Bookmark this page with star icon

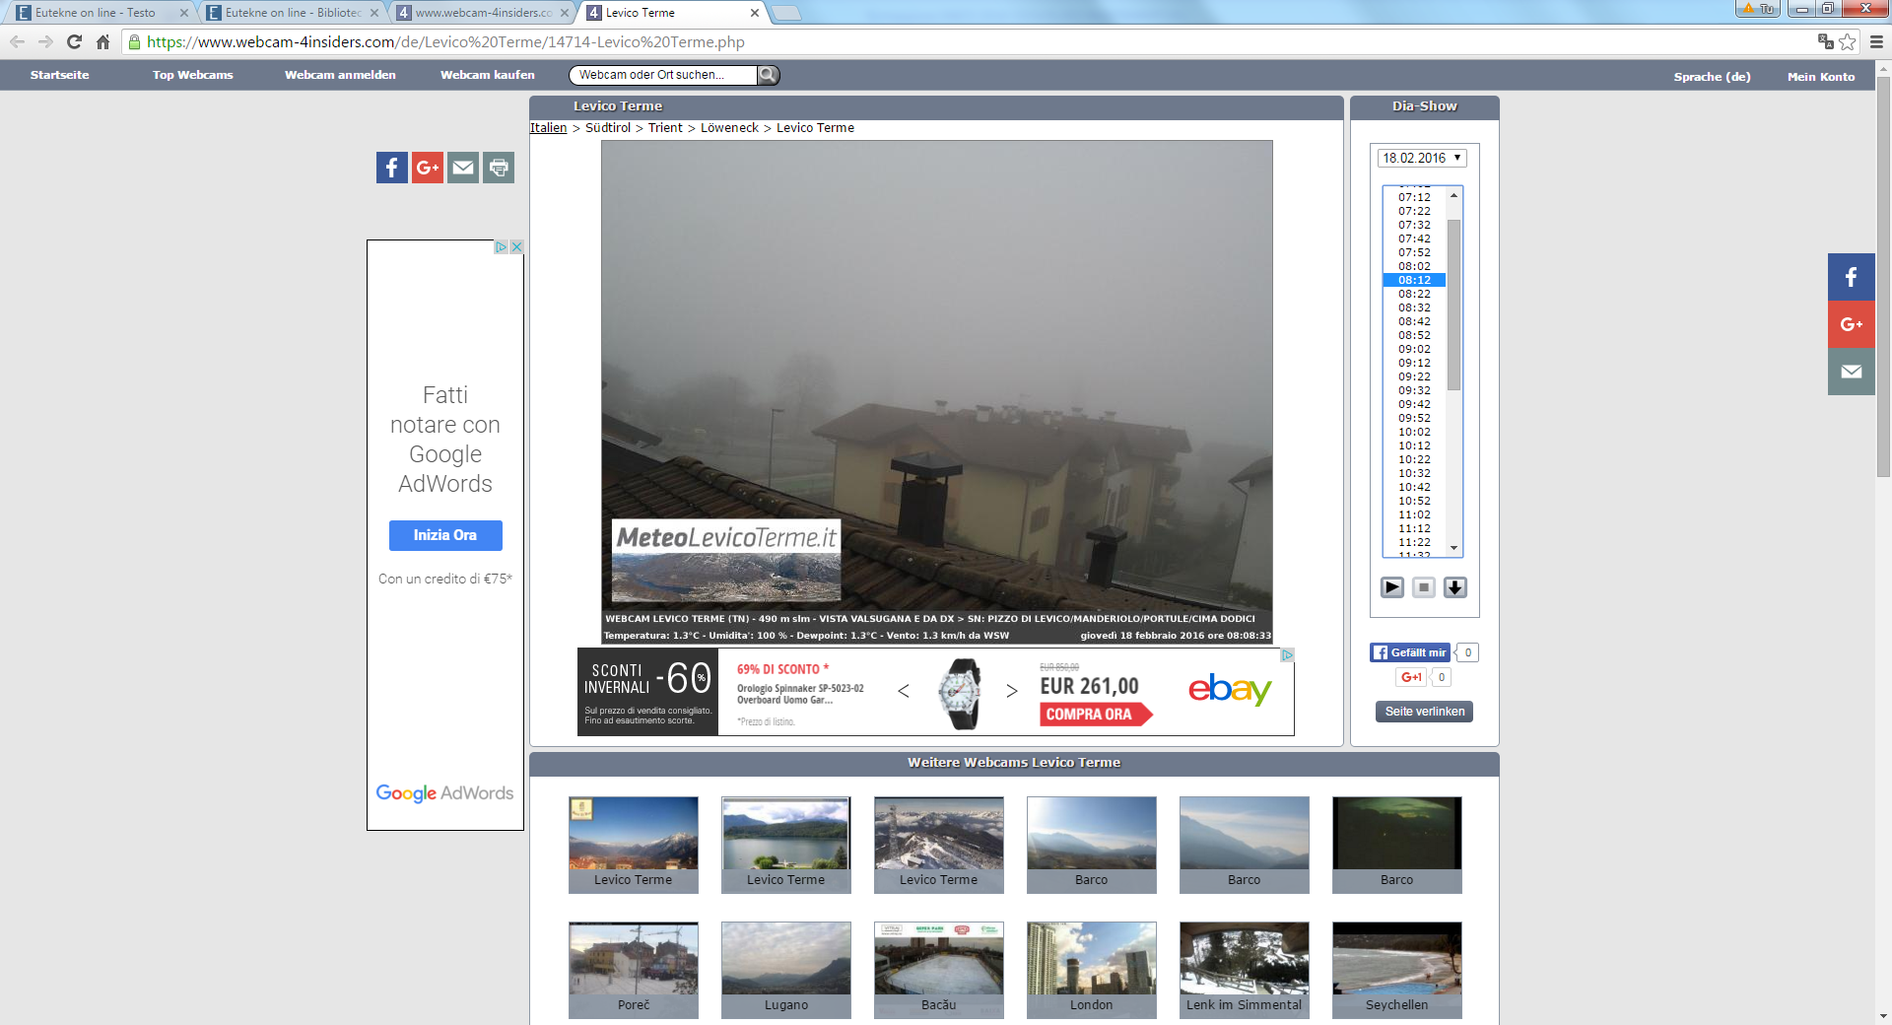1848,42
